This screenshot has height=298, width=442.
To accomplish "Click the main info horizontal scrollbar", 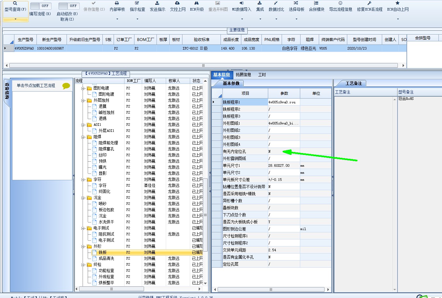I will click(204, 65).
